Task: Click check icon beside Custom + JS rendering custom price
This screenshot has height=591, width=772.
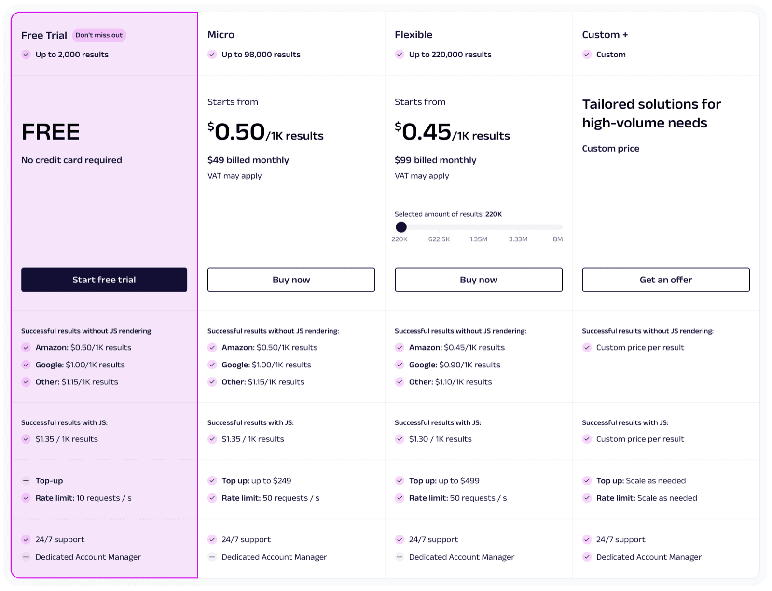Action: pyautogui.click(x=587, y=439)
